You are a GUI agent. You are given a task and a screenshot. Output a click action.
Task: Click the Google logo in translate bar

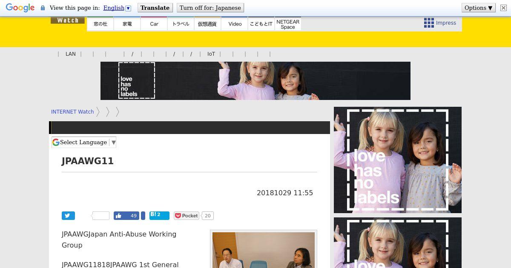click(20, 8)
